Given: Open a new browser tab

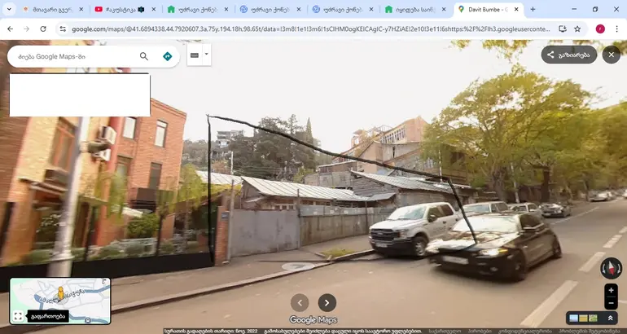Looking at the screenshot, I should point(533,9).
